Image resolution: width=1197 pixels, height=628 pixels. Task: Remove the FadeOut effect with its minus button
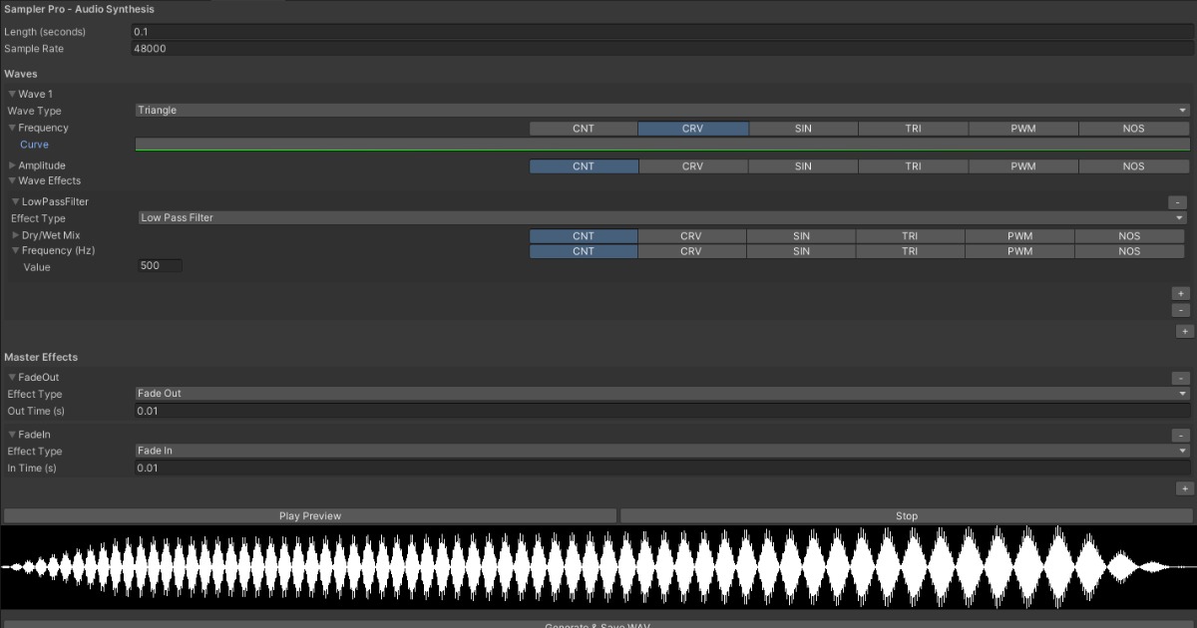tap(1181, 378)
